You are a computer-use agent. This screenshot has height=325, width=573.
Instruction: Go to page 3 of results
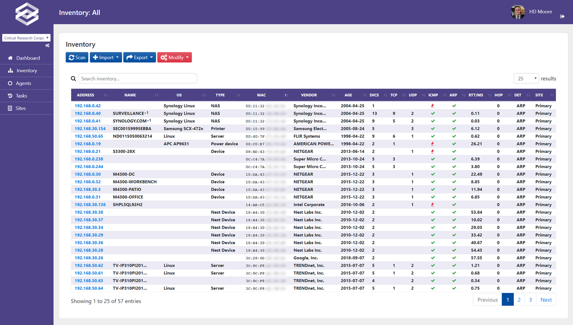530,300
